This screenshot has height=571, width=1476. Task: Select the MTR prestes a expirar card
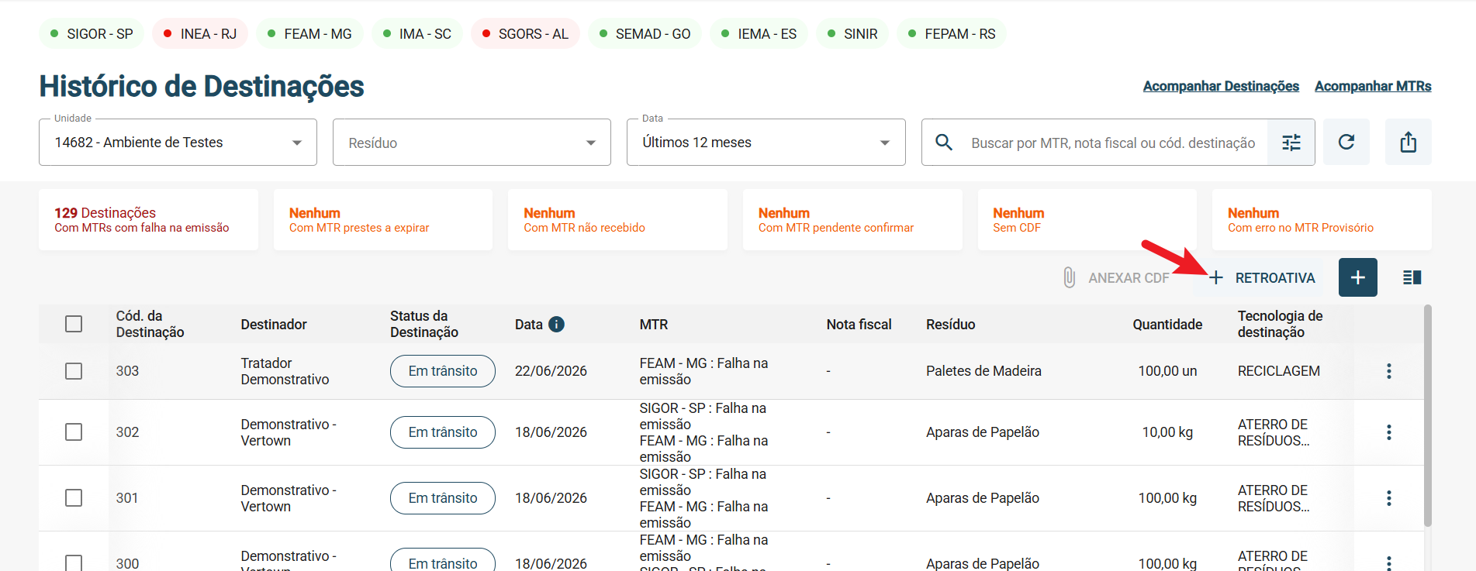(x=383, y=220)
